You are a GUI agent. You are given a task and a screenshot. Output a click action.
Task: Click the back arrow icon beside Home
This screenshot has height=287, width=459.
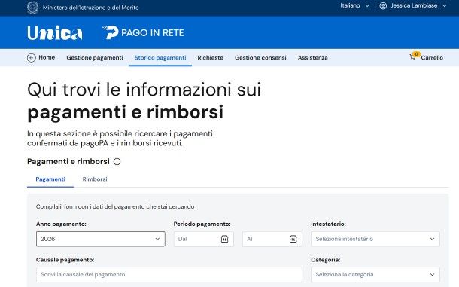pyautogui.click(x=32, y=58)
